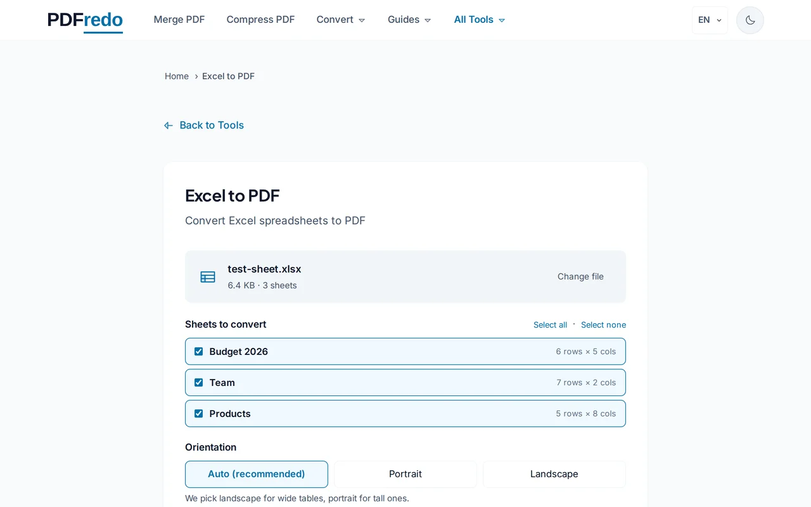Open the homepage via the PDFredo logo
811x507 pixels.
click(x=84, y=20)
